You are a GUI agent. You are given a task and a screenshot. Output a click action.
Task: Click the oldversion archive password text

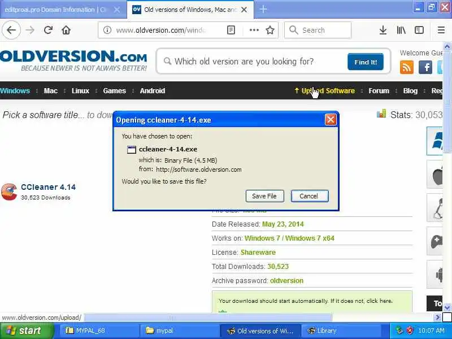pos(286,281)
